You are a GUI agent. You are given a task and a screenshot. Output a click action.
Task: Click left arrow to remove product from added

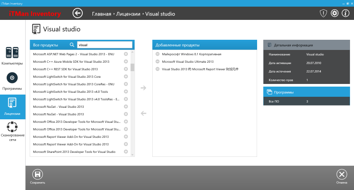(143, 114)
